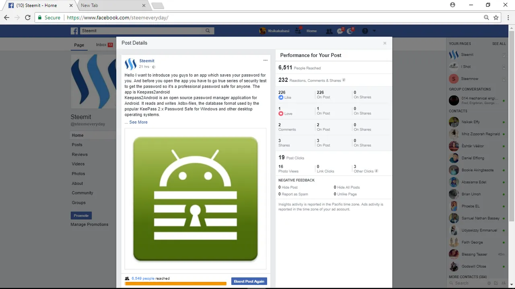Click the '19 Post Clicks' figure
Image resolution: width=515 pixels, height=289 pixels.
[291, 157]
